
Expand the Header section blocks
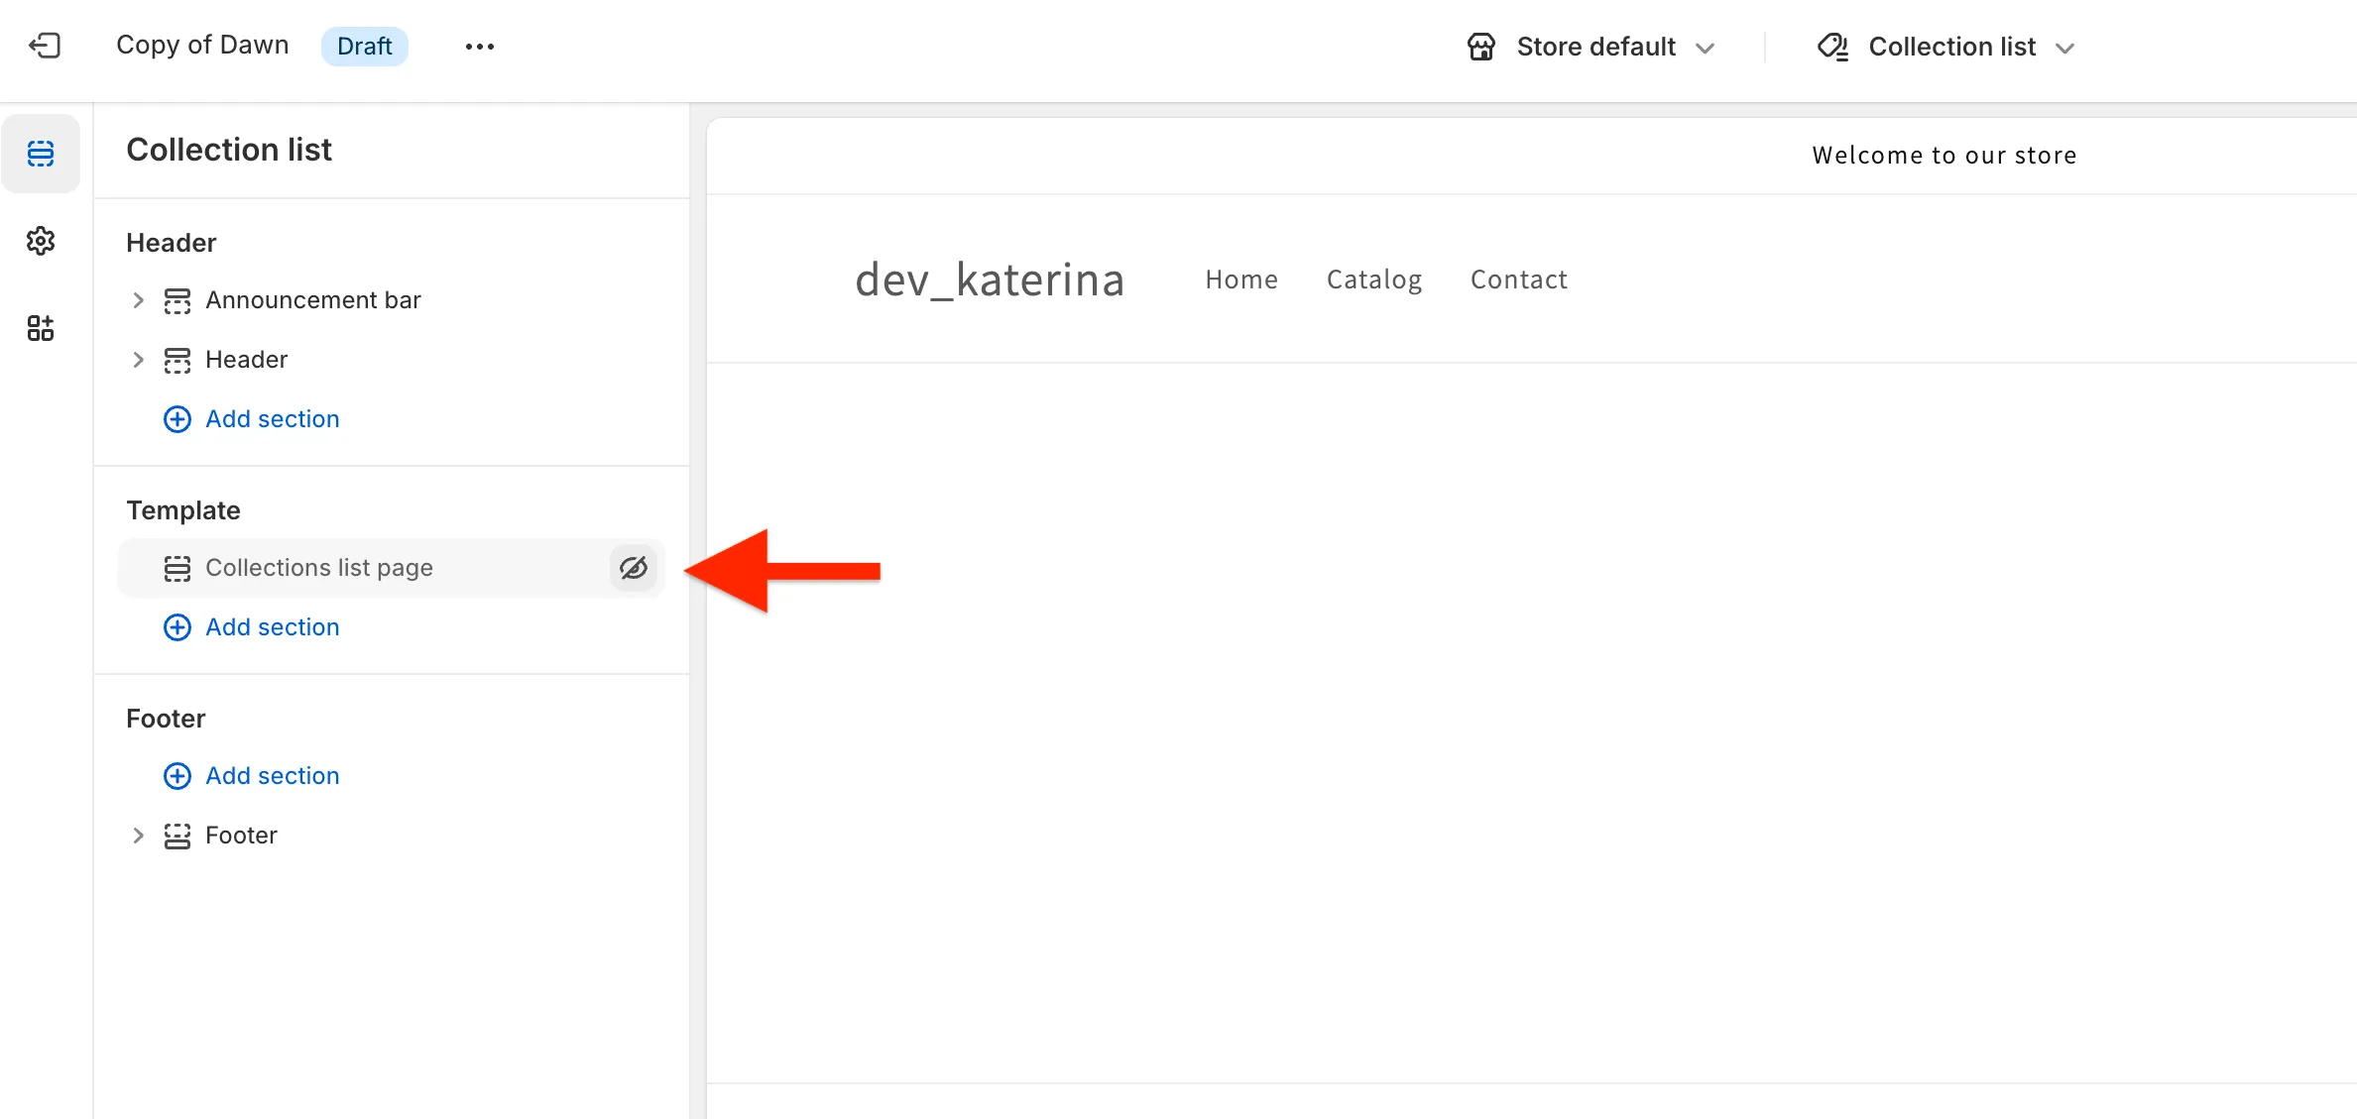point(138,360)
